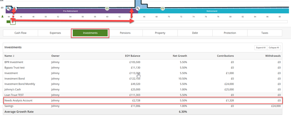Viewport: 291px width, 116px height.
Task: Sort table by Name column arrows
Action: 13,56
